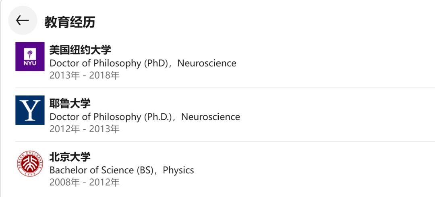Click the 2008年 - 2012年 date range
Viewport: 435px width, 197px height.
(x=84, y=182)
